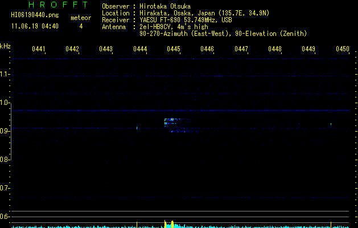Click the 0.9 kHz frequency label
Image resolution: width=358 pixels, height=228 pixels.
pyautogui.click(x=5, y=131)
